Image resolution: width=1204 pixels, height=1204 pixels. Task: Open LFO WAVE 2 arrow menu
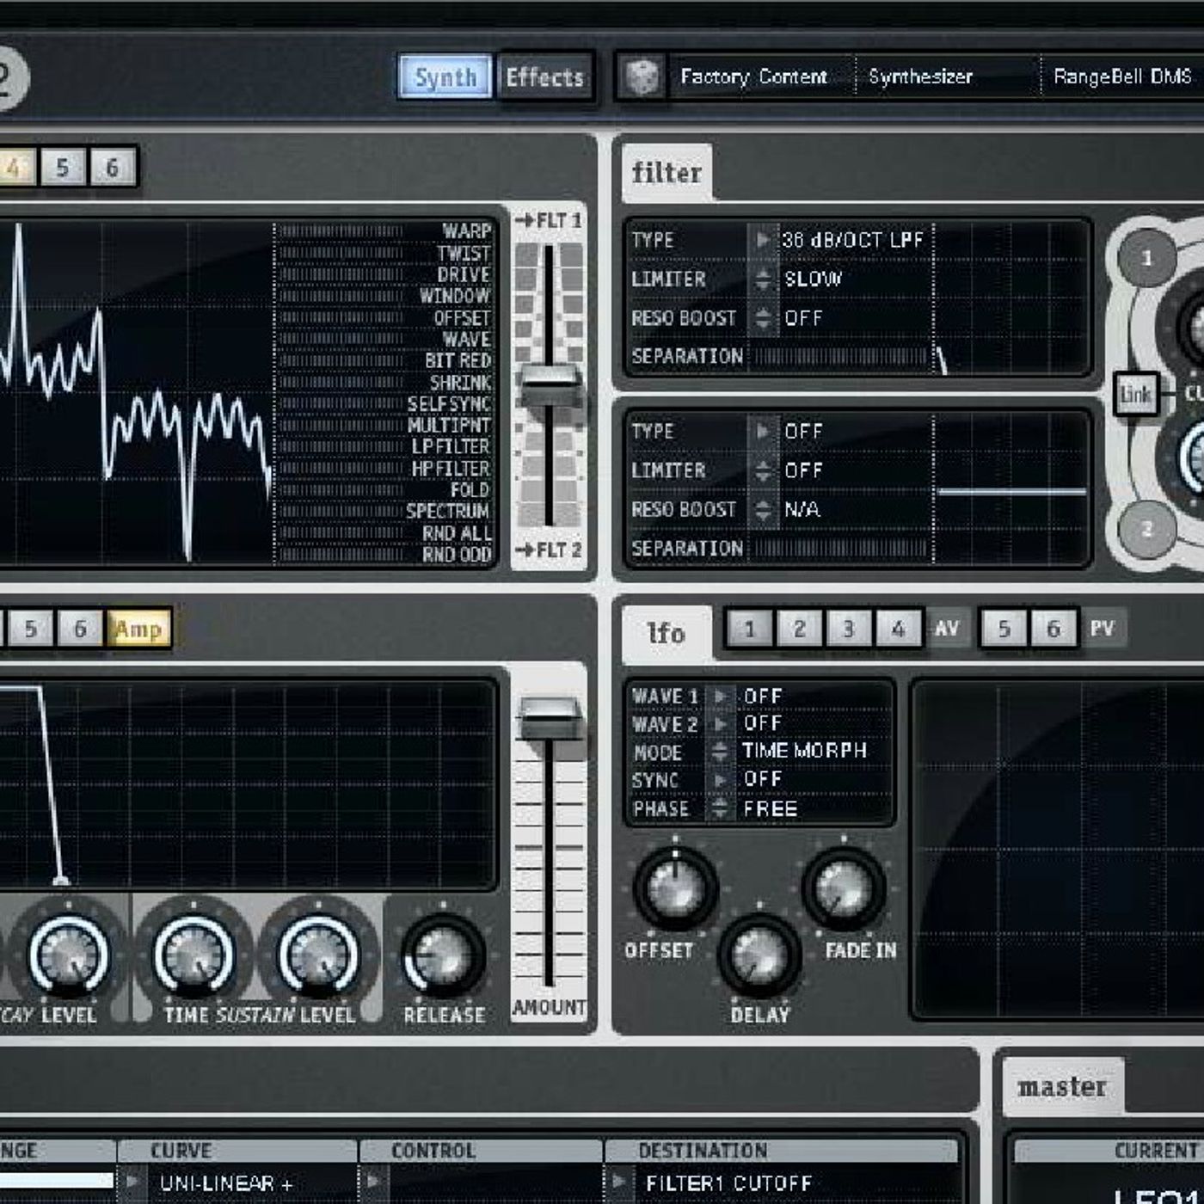(721, 723)
